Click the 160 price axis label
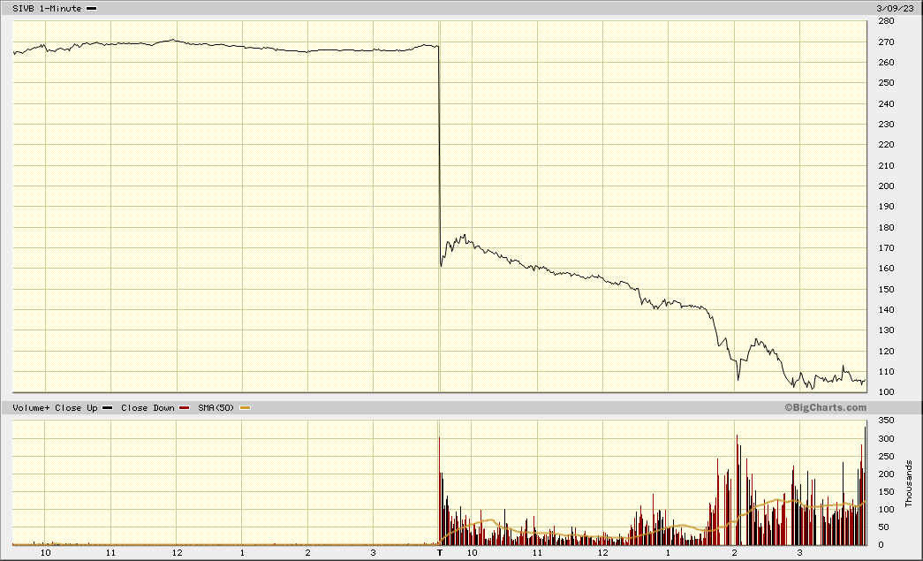The height and width of the screenshot is (561, 923). click(x=886, y=269)
